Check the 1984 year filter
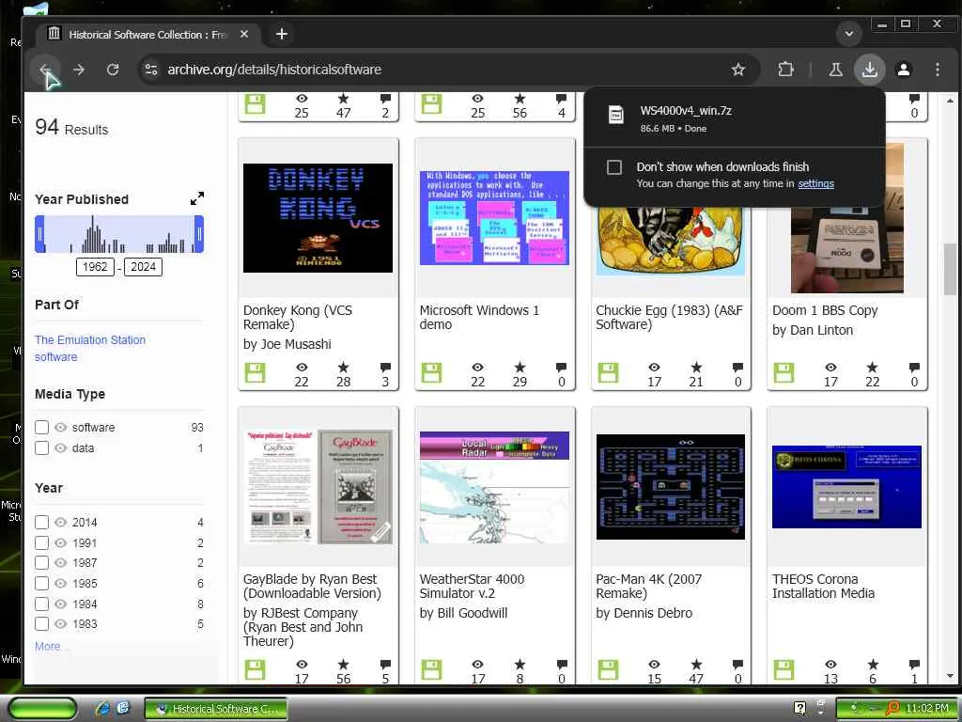This screenshot has width=962, height=722. (x=41, y=604)
